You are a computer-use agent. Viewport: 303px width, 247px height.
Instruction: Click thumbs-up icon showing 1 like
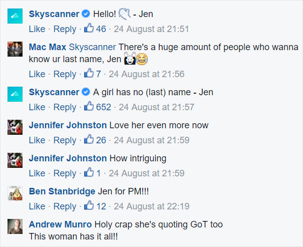tap(89, 173)
